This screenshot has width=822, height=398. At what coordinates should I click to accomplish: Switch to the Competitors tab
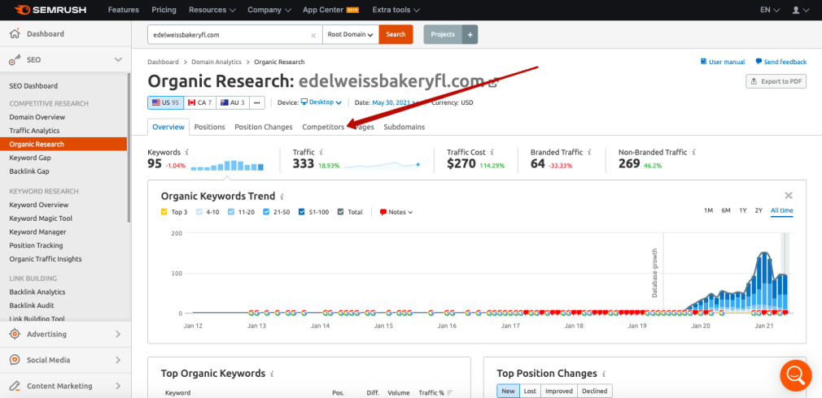click(x=323, y=127)
